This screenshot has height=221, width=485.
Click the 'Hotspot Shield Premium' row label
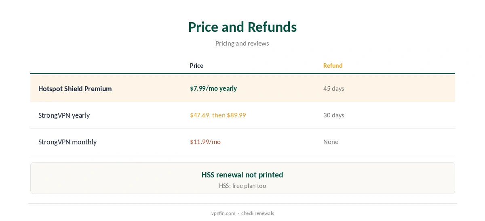click(x=75, y=89)
